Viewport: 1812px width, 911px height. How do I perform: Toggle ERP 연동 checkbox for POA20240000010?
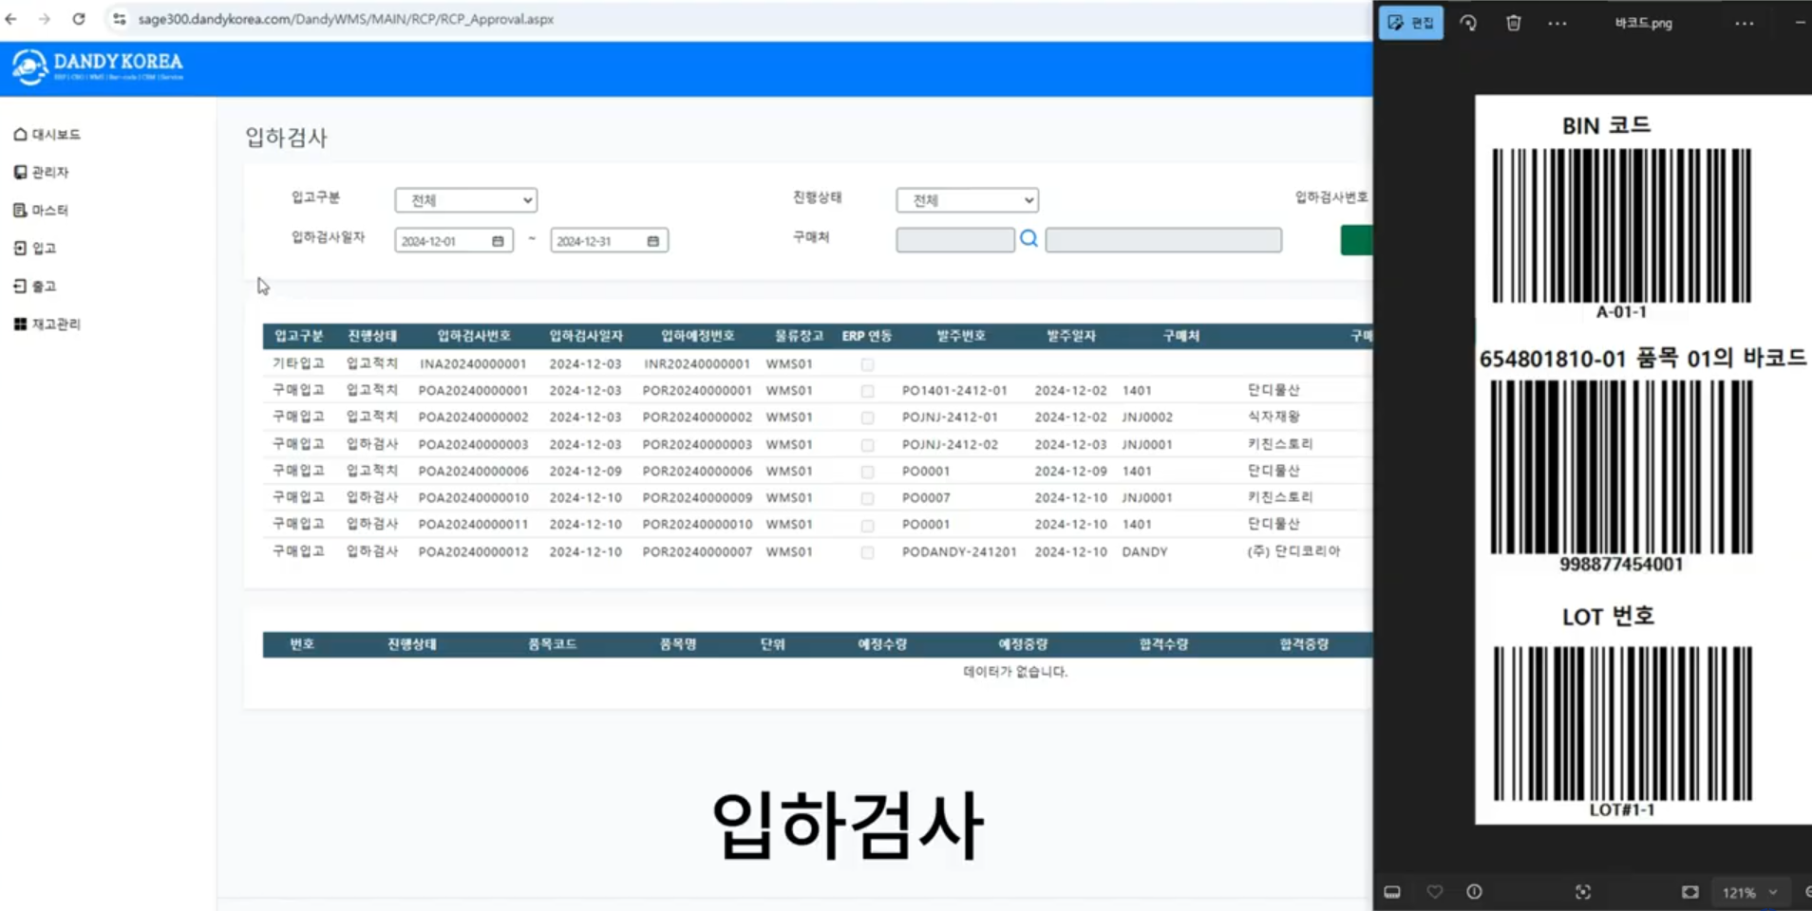[x=867, y=498]
